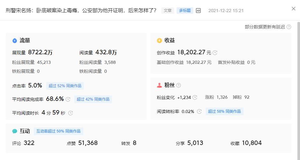Click the 超过 42% 同类作品 badge
The width and height of the screenshot is (300, 160).
[x=93, y=99]
